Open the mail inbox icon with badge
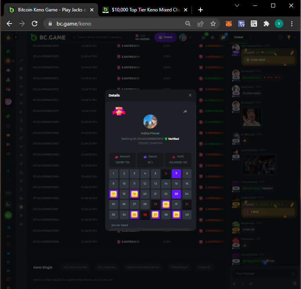301x289 pixels. click(204, 37)
